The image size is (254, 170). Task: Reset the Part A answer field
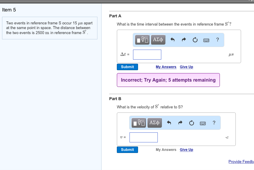[x=195, y=40]
